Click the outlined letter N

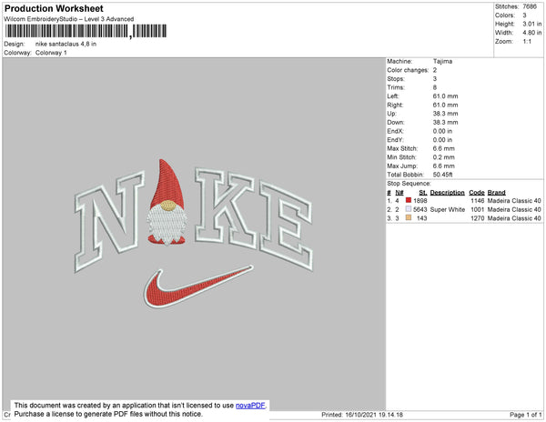[x=110, y=221]
